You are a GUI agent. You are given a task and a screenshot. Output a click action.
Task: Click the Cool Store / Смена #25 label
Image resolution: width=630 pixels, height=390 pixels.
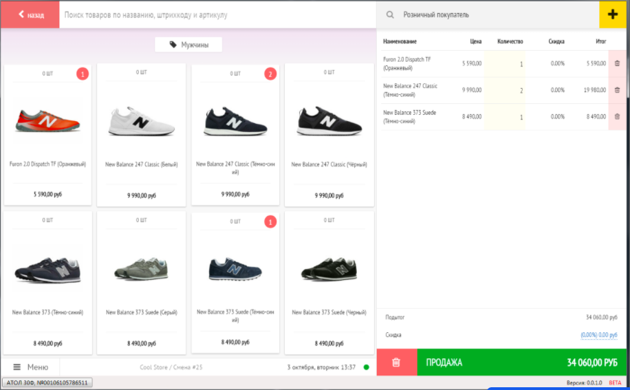(171, 367)
